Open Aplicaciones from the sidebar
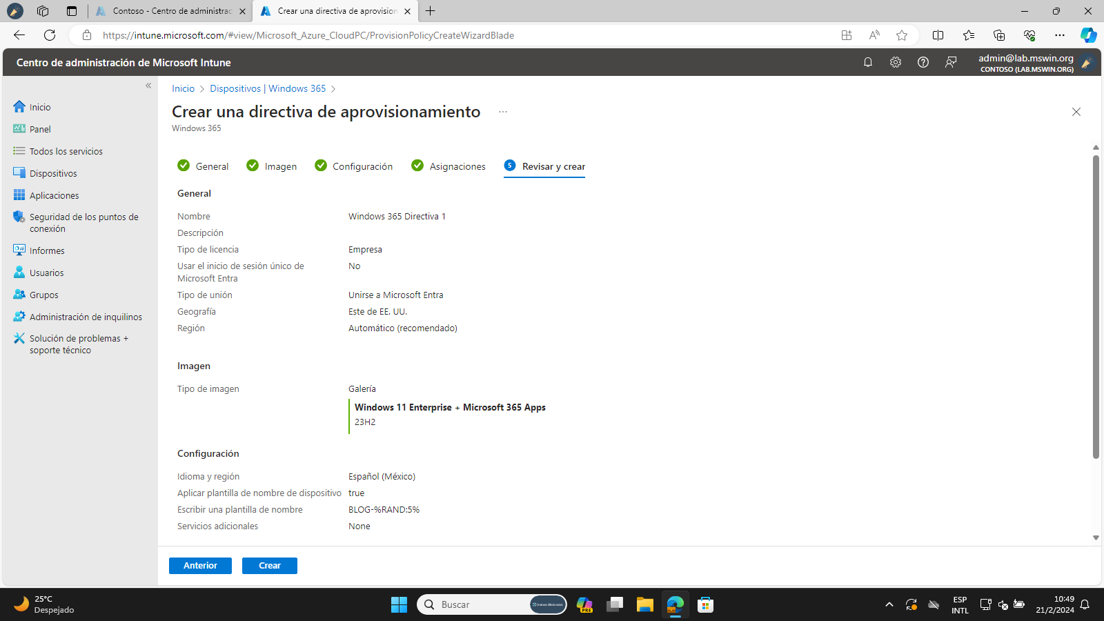Screen dimensions: 1104x621 pos(54,195)
